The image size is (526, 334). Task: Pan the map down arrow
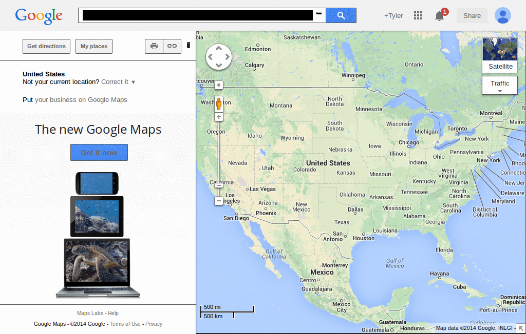[x=219, y=65]
